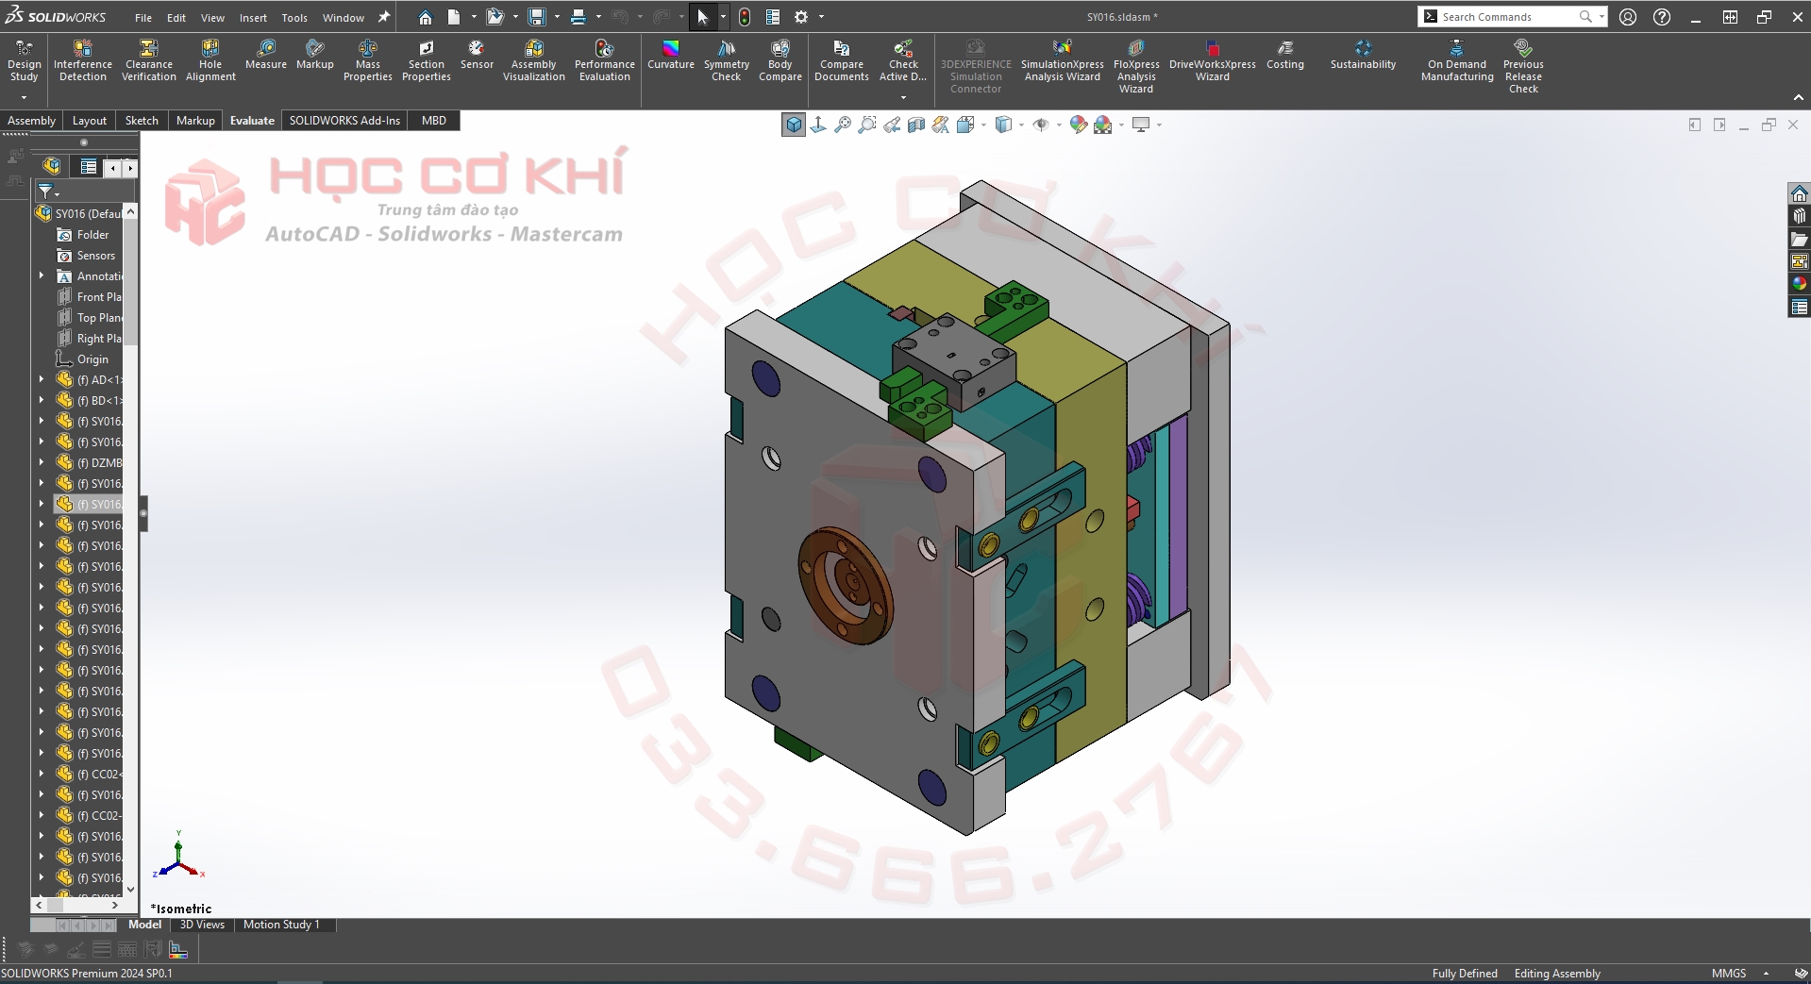Launch the SimulationXpress Analysis Wizard
Screen dimensions: 1811x984
1063,61
